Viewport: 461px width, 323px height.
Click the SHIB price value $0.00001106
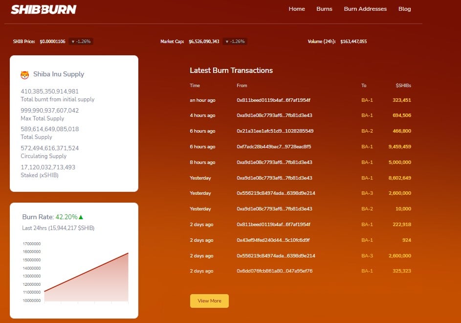[x=52, y=42]
